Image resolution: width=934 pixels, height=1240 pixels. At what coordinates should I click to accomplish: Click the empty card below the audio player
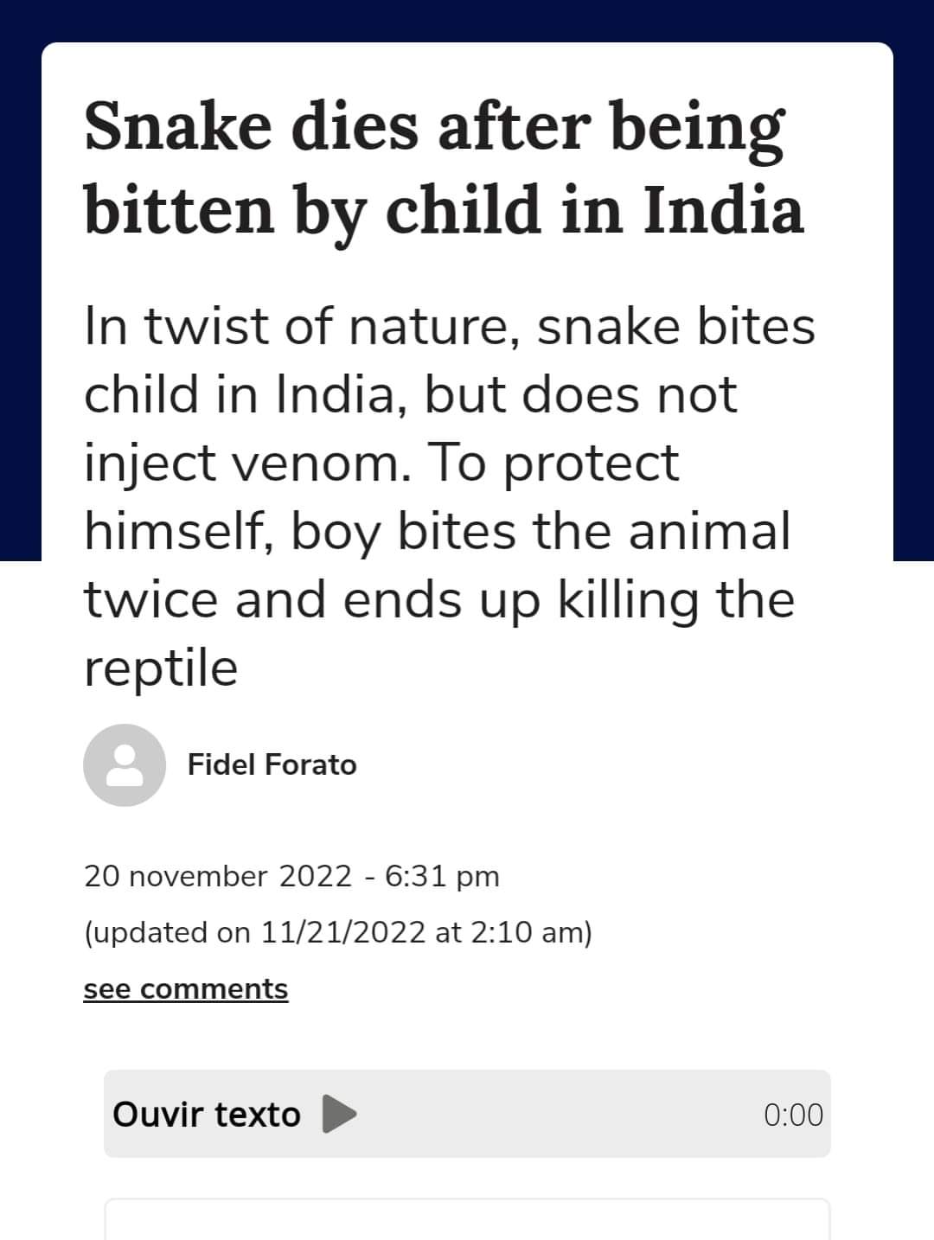[x=467, y=1219]
